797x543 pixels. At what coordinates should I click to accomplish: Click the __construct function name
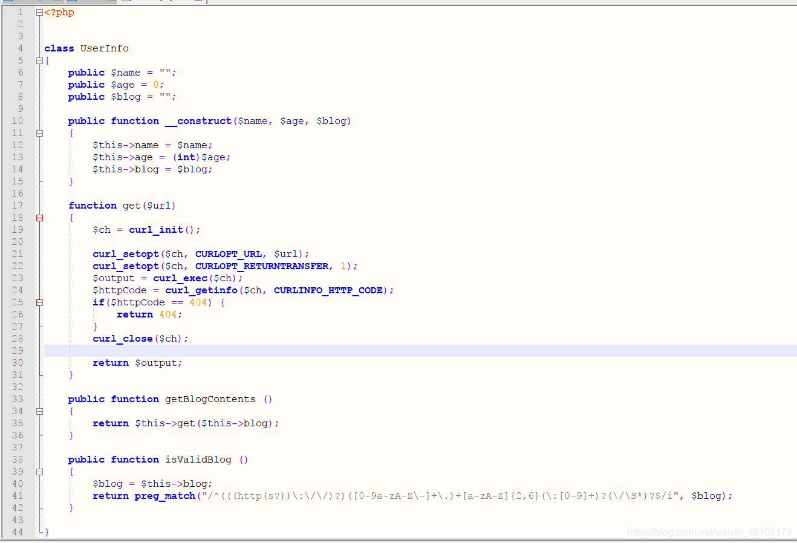tap(198, 121)
